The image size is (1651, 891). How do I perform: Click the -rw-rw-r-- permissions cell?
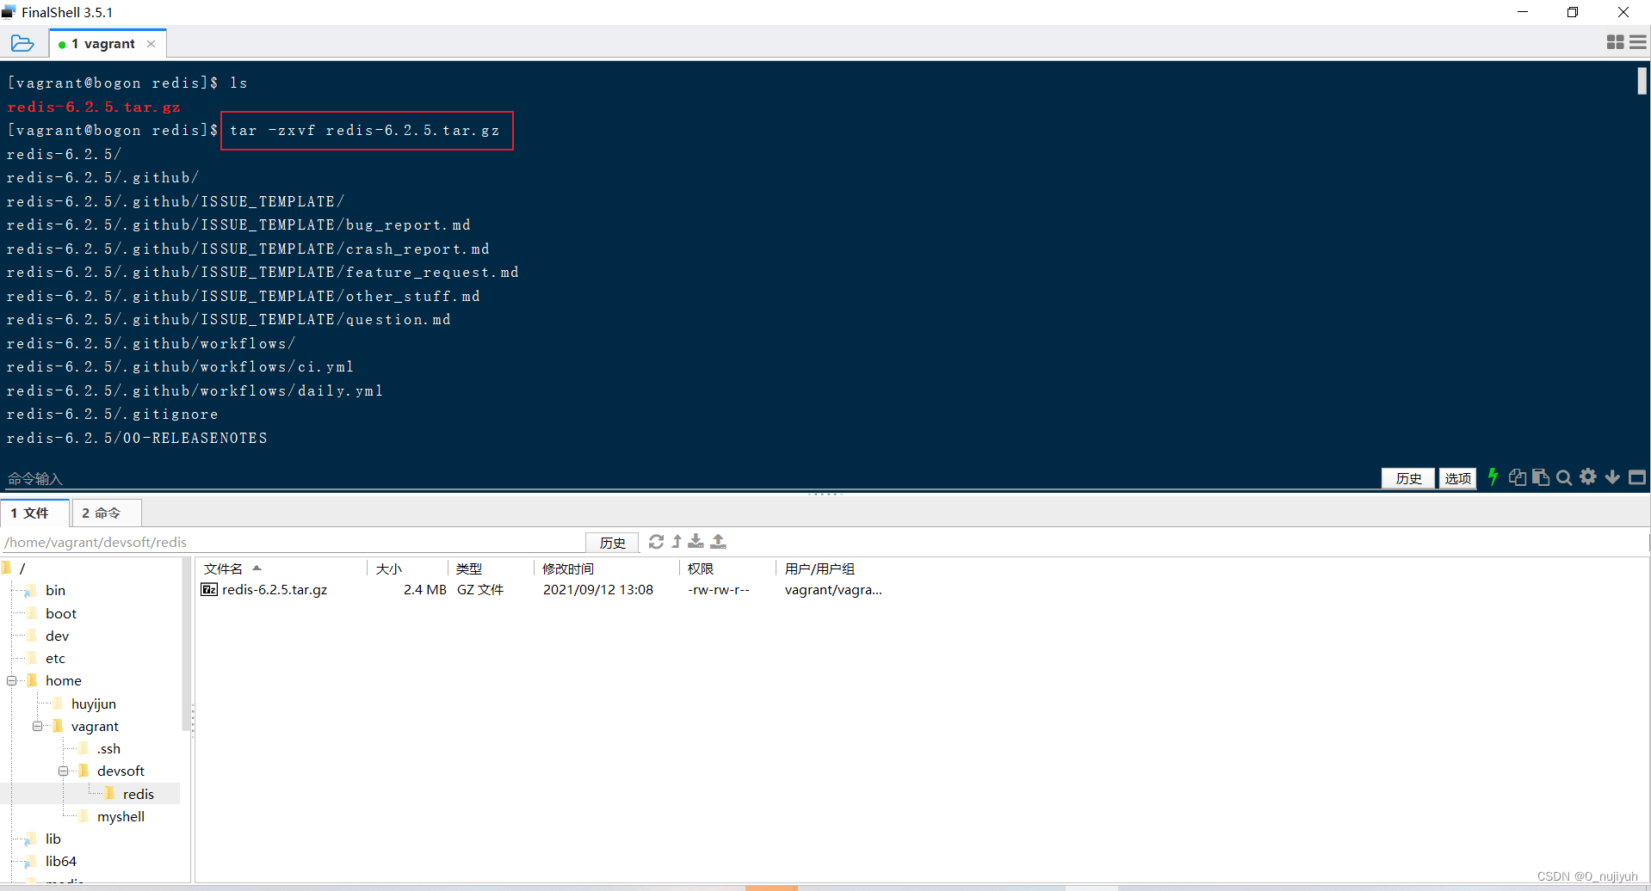tap(719, 590)
